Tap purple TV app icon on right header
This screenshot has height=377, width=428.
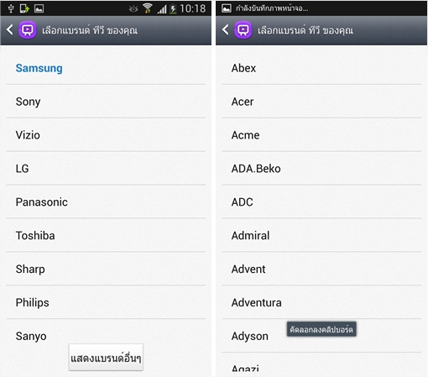coord(243,30)
